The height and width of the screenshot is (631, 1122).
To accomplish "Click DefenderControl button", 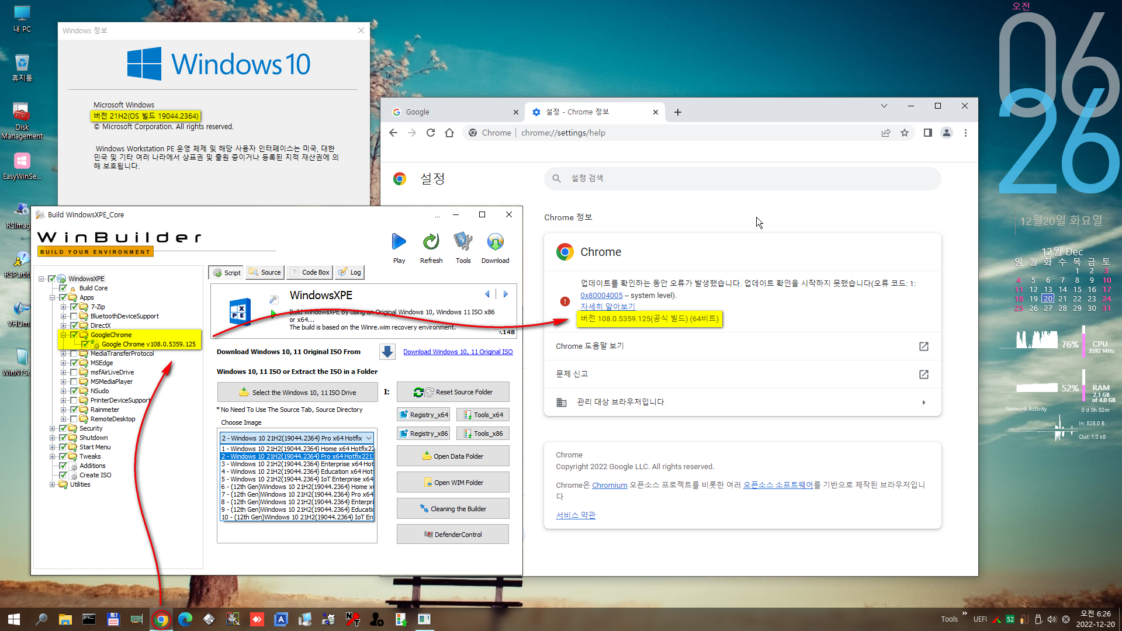I will [x=453, y=534].
